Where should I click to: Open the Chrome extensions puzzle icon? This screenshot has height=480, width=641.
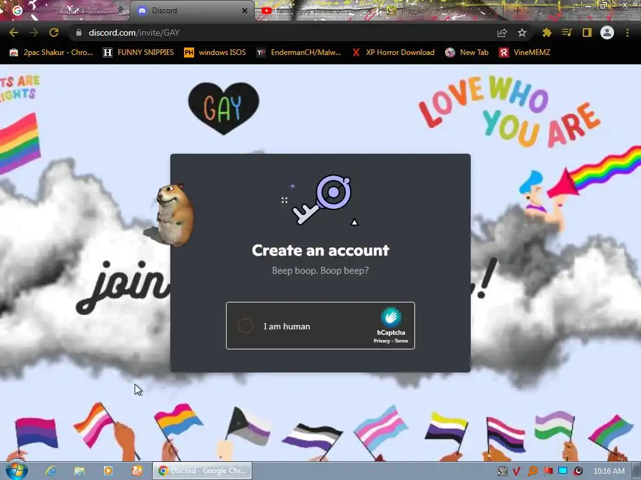click(x=547, y=32)
